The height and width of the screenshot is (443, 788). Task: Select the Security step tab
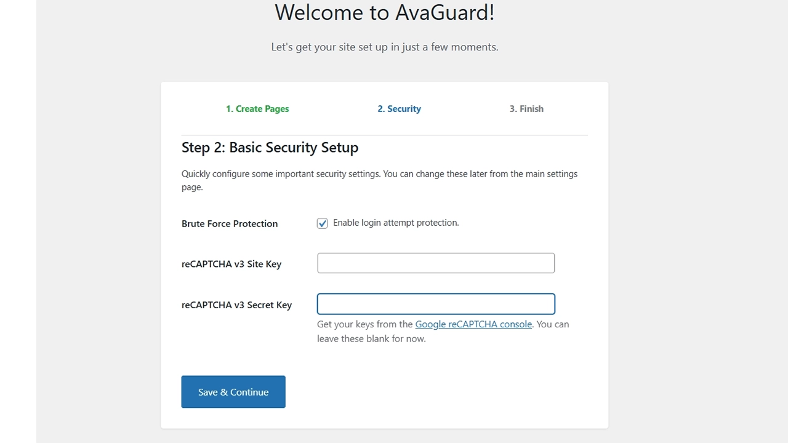(399, 109)
